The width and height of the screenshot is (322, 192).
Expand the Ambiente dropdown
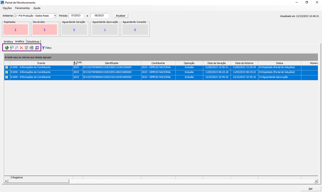55,15
